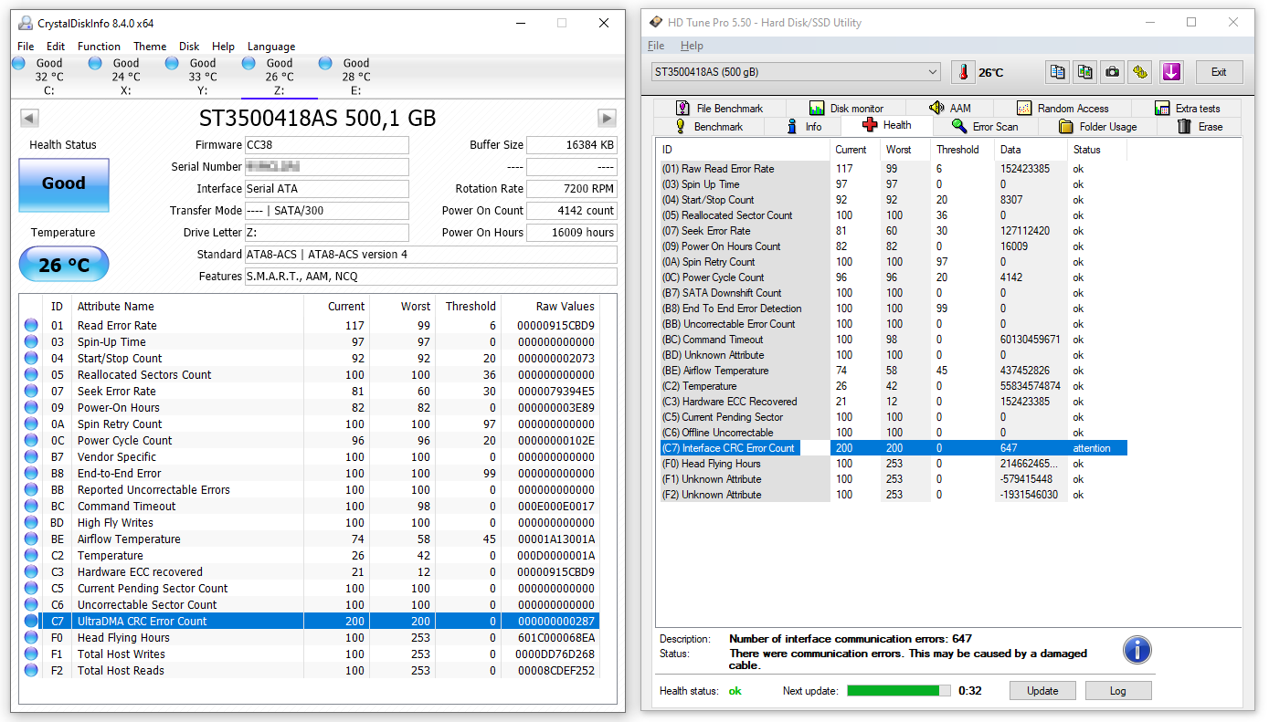Screen dimensions: 1269x722
Task: Open File menu in CrystalDiskInfo
Action: click(x=26, y=47)
